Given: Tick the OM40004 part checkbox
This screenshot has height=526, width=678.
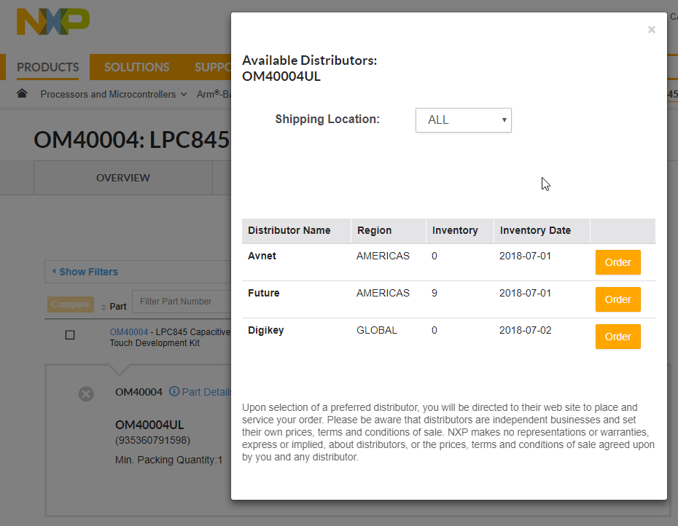Looking at the screenshot, I should point(70,335).
